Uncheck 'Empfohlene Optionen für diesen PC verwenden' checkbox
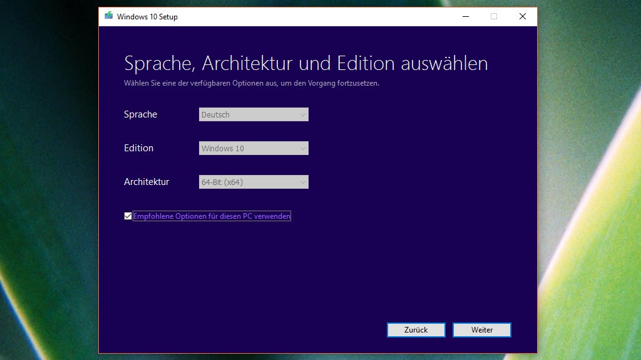641x360 pixels. [x=128, y=216]
